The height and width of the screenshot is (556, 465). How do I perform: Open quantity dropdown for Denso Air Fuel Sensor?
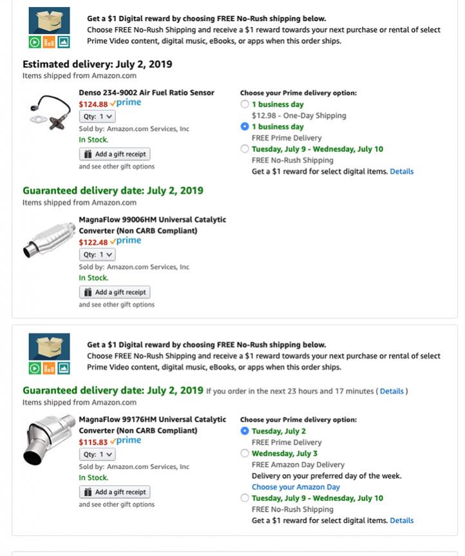pyautogui.click(x=97, y=117)
